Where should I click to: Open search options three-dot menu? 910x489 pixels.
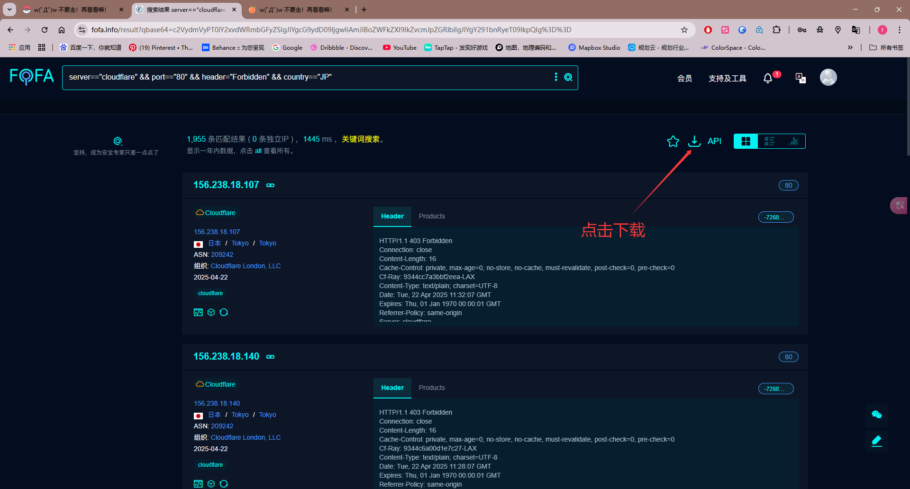click(x=556, y=77)
